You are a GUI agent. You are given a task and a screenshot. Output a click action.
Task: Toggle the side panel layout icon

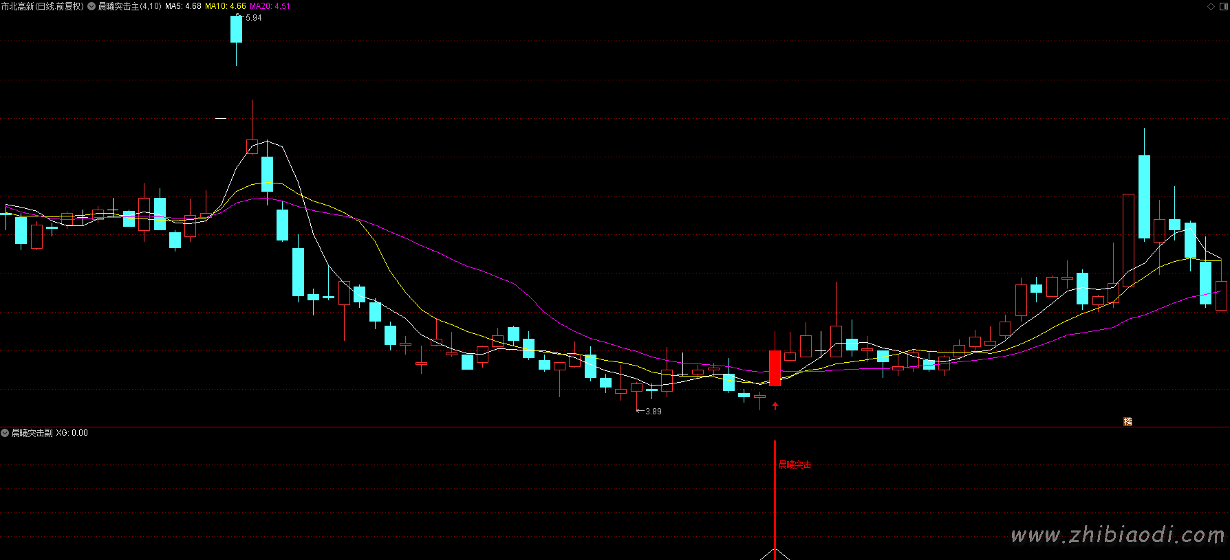pos(1223,6)
